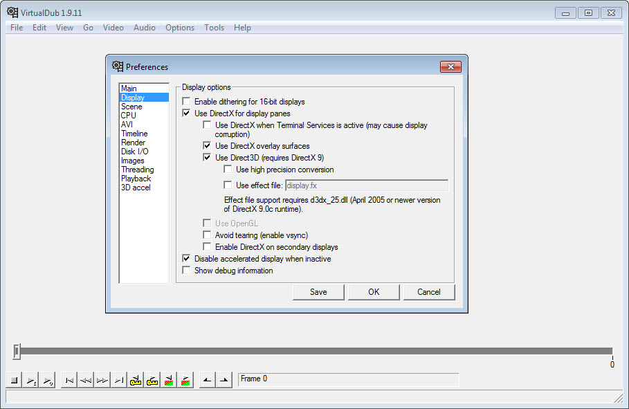Viewport: 629px width, 409px height.
Task: Select Playback preferences category
Action: click(144, 179)
